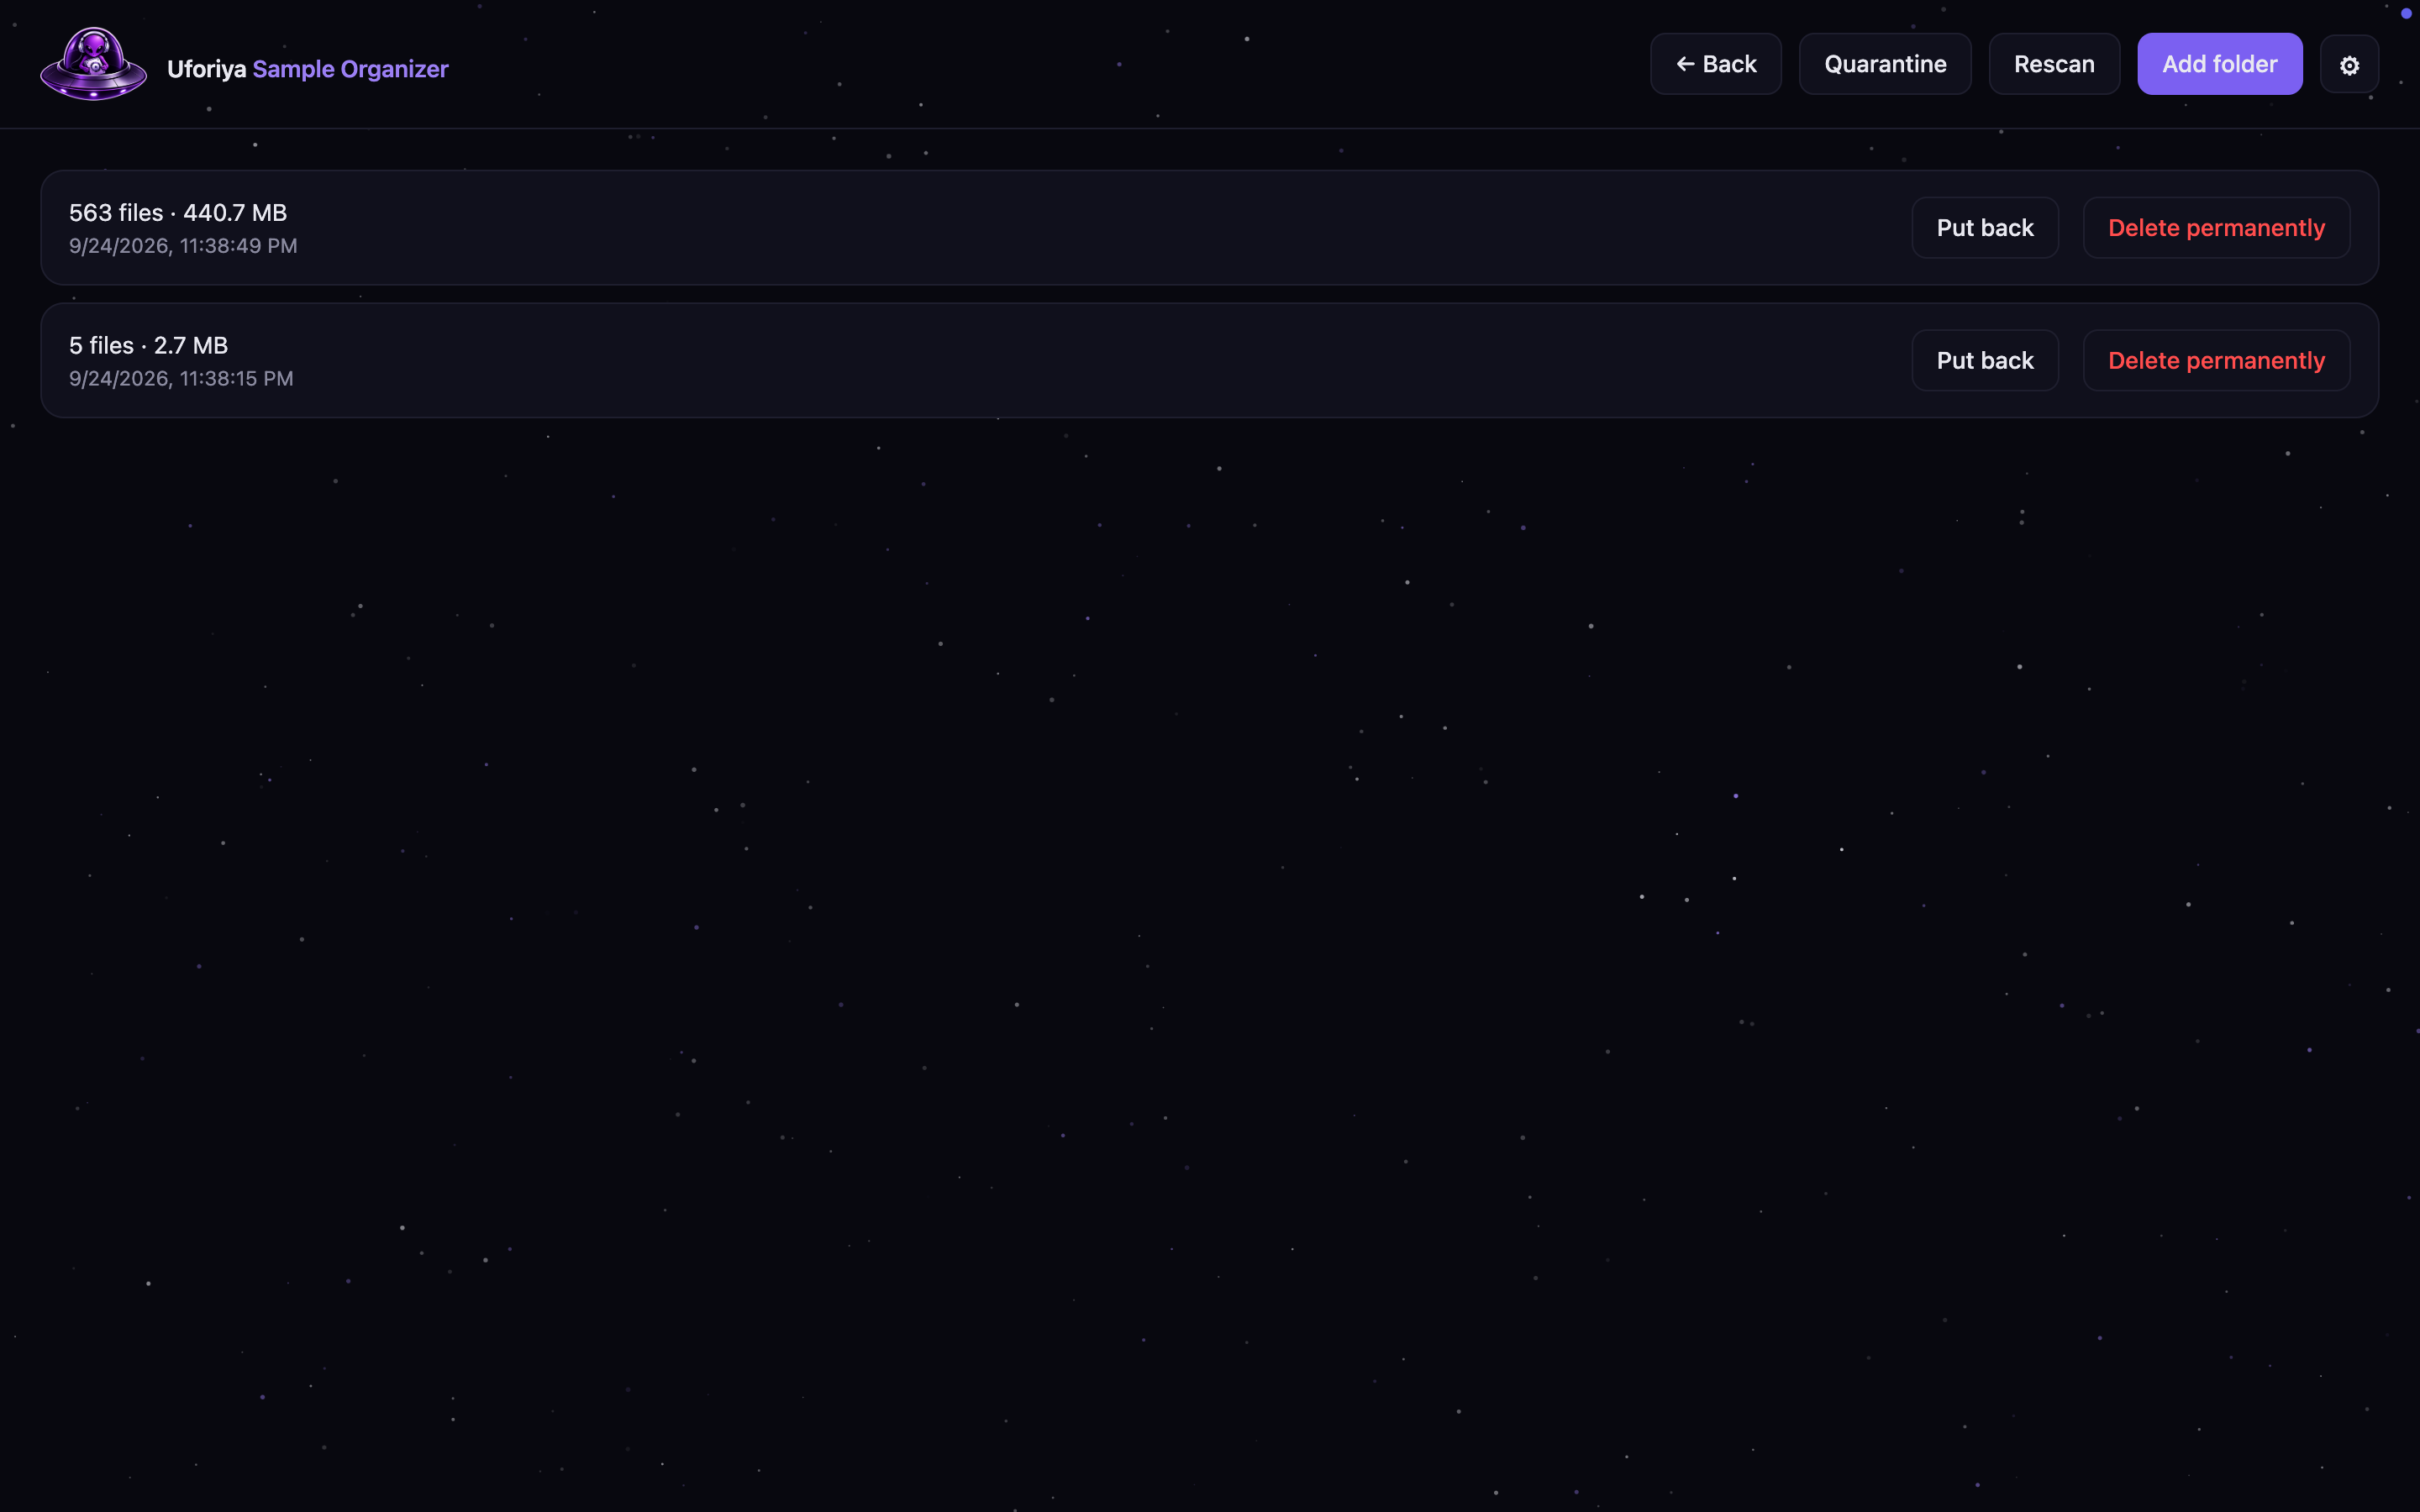Click the Add folder button
Image resolution: width=2420 pixels, height=1512 pixels.
[x=2219, y=64]
